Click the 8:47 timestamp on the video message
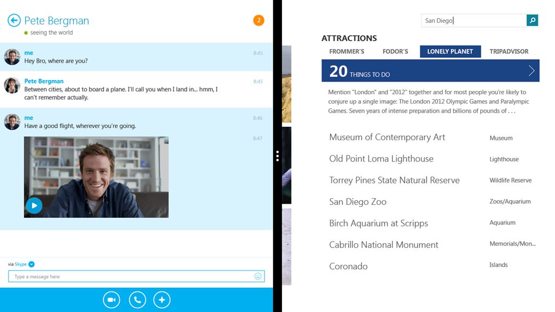555x312 pixels. pos(257,138)
